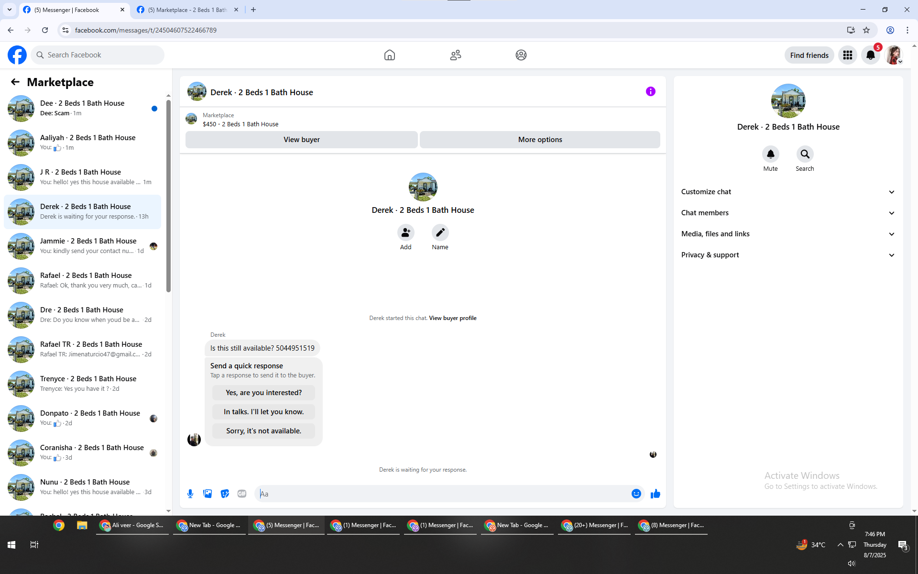Click the More options button
The image size is (918, 574).
[x=540, y=140]
